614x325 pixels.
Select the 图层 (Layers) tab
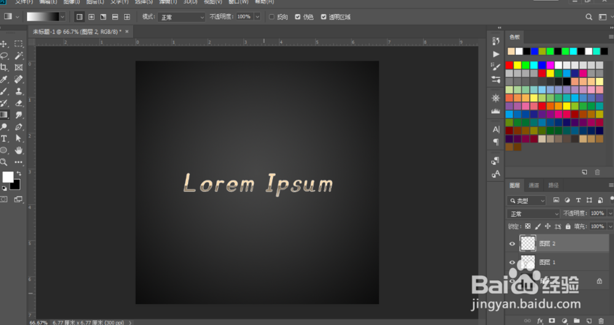coord(515,185)
